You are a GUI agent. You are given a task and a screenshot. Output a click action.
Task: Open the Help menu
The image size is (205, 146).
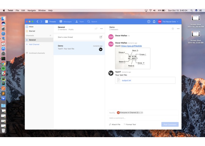[50, 10]
